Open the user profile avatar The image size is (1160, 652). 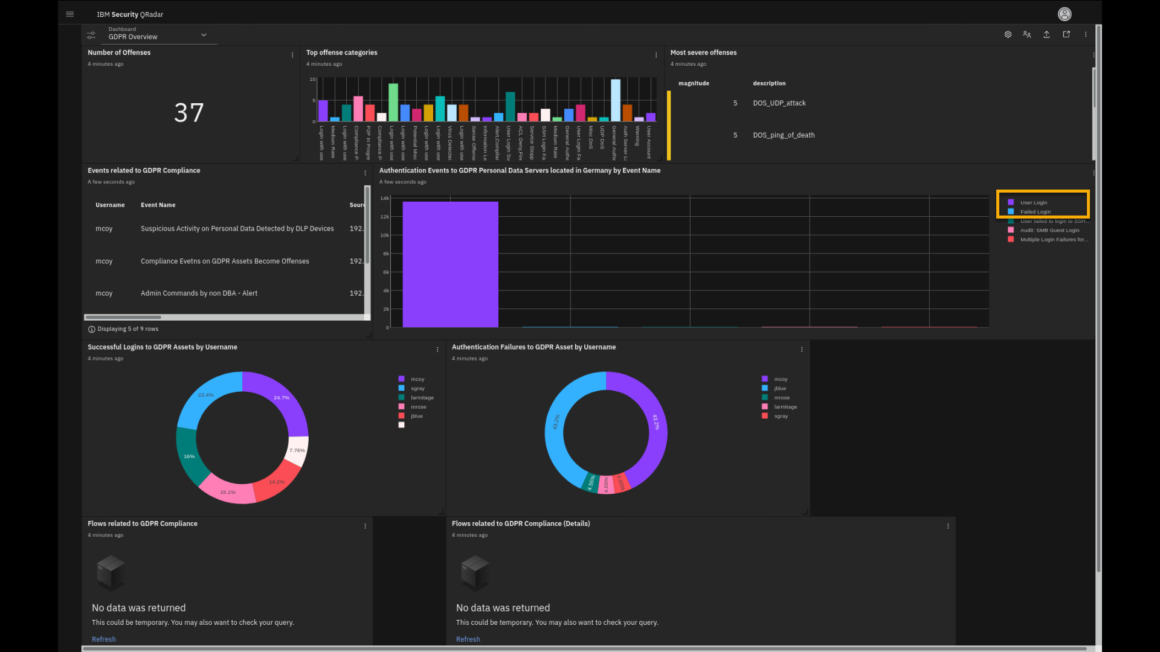pyautogui.click(x=1065, y=14)
